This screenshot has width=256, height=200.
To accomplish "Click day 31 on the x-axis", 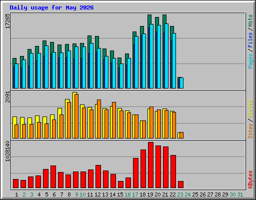I will pos(240,194).
